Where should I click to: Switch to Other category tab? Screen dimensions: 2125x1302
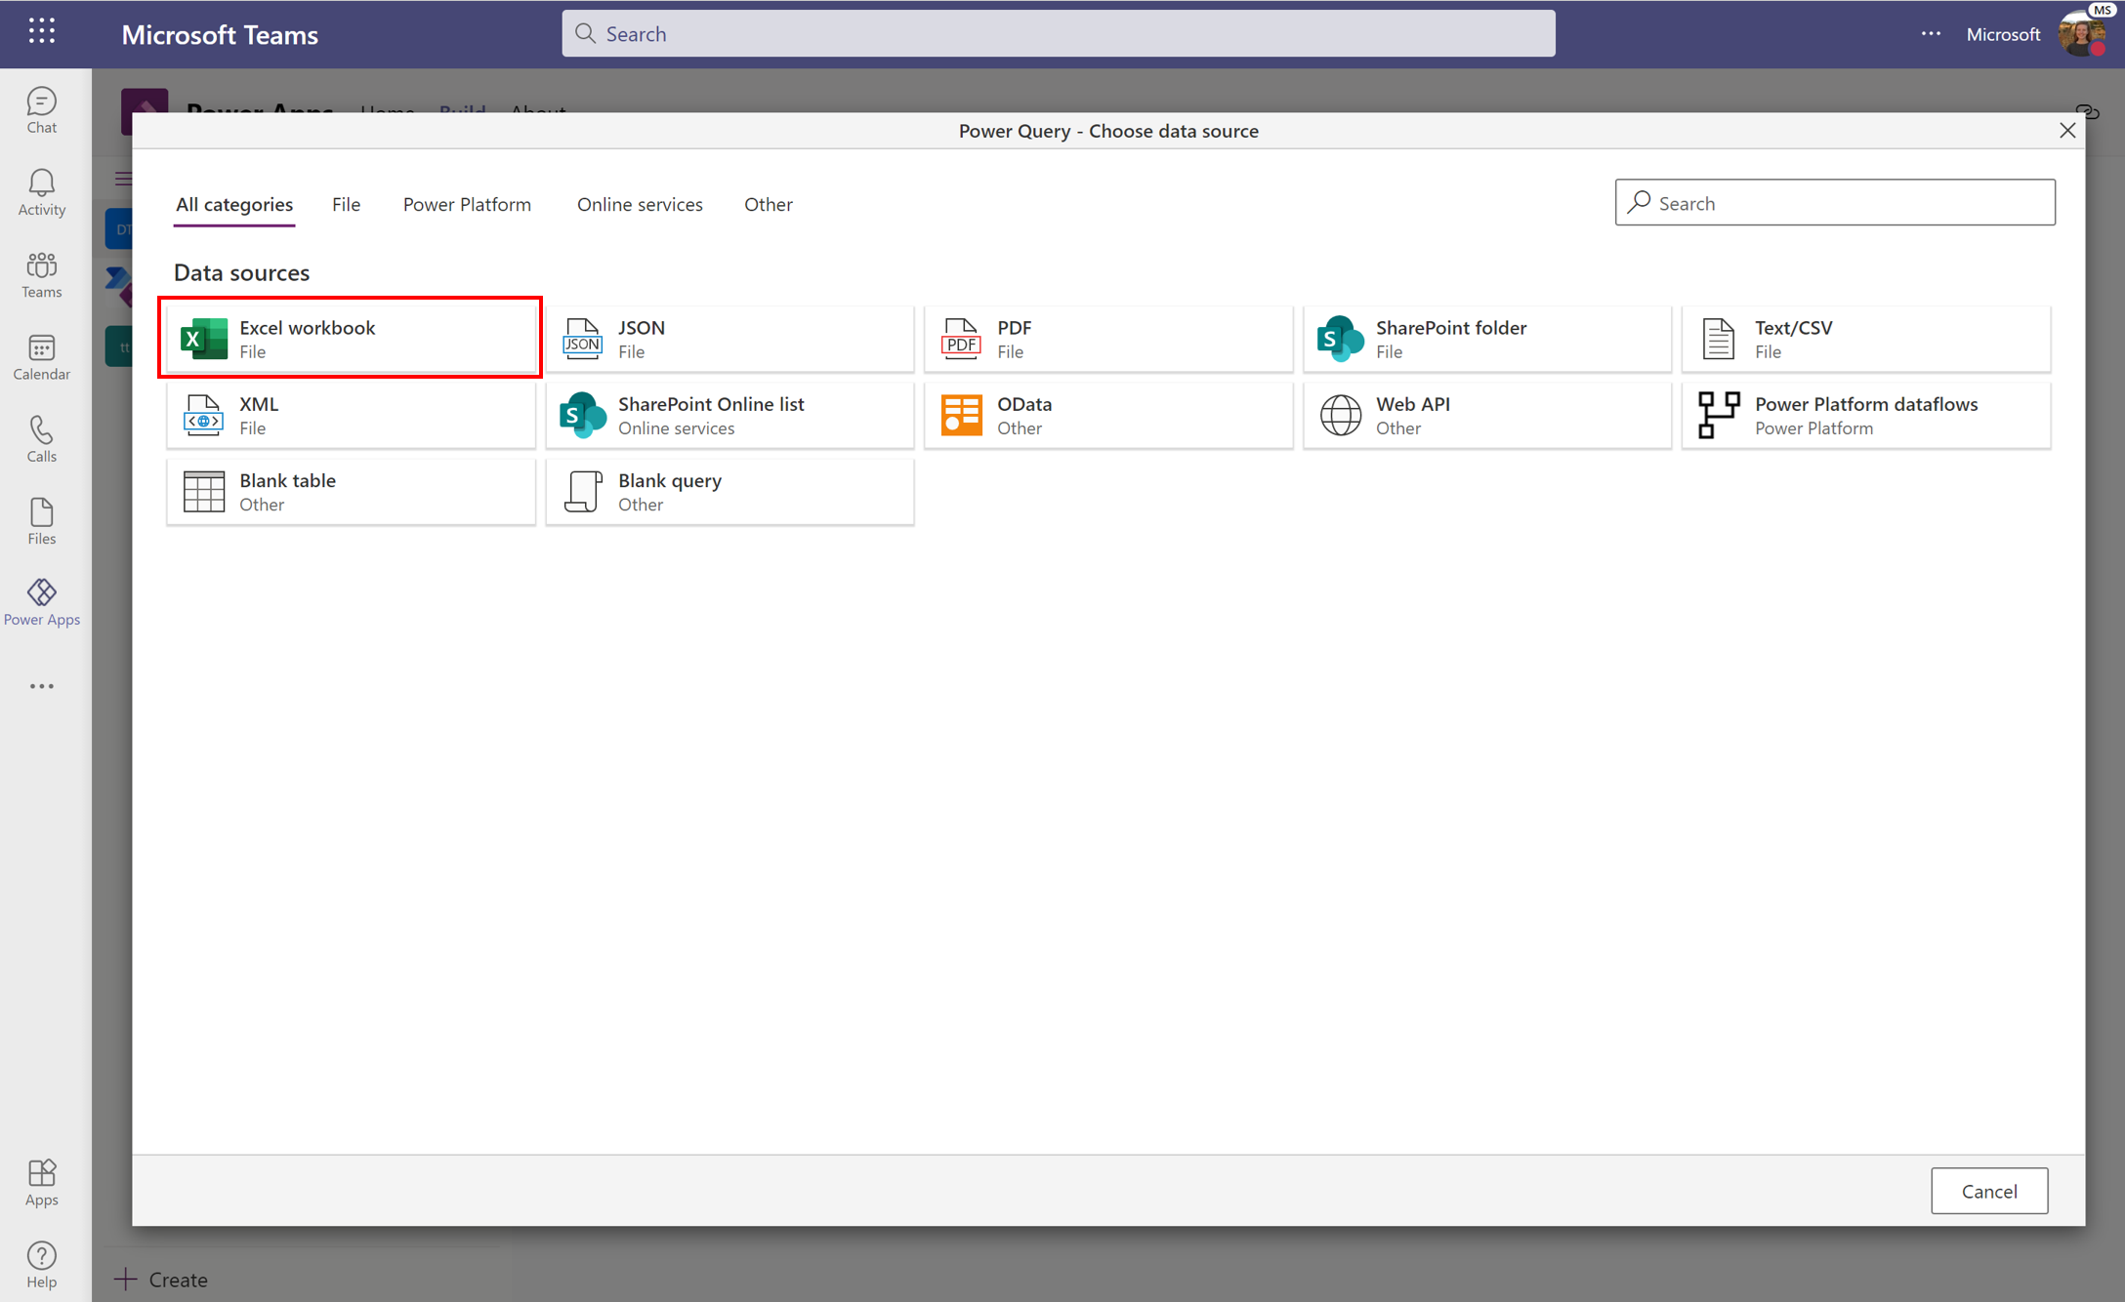click(767, 203)
